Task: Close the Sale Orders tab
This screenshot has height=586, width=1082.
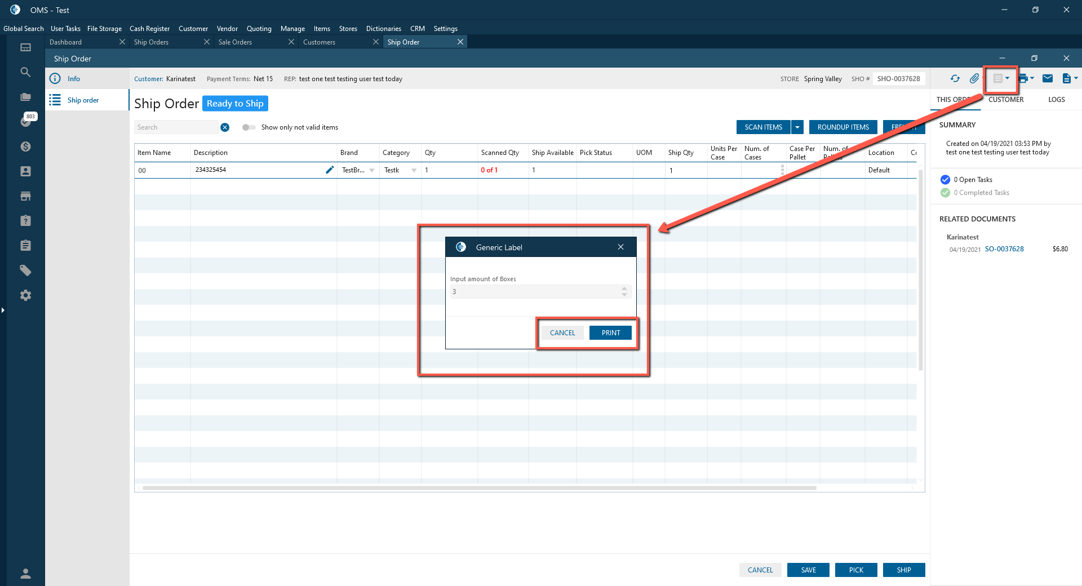Action: (x=291, y=42)
